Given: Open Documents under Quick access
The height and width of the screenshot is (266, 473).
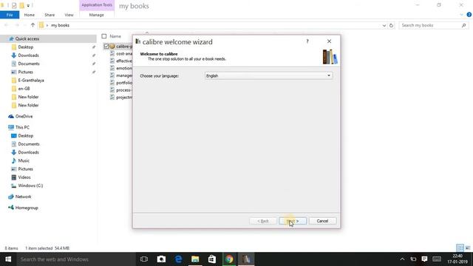Looking at the screenshot, I should (x=28, y=64).
